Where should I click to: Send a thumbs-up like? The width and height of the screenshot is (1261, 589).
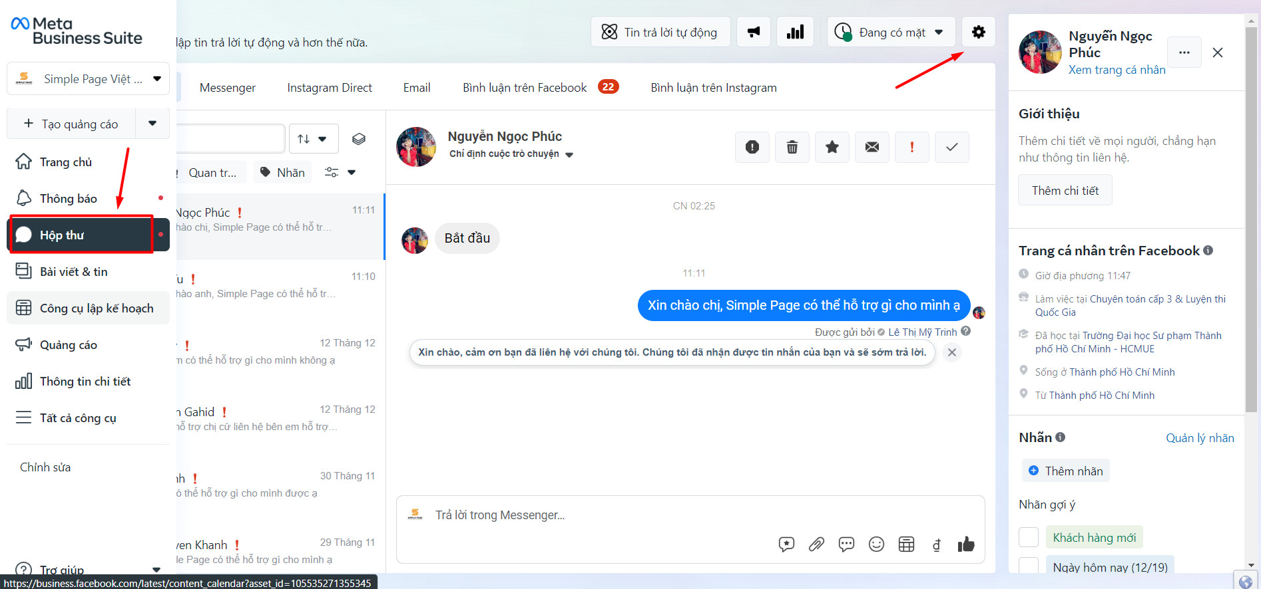point(966,544)
